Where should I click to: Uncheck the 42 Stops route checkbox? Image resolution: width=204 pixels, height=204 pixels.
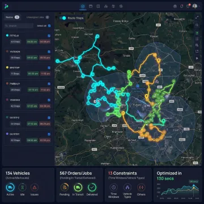49,100
